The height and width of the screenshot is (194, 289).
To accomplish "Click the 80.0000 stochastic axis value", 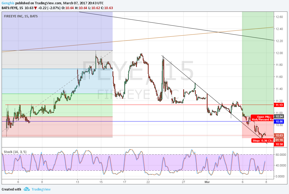I will click(281, 155).
